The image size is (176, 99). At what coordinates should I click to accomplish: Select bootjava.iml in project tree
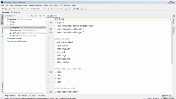[x=16, y=30]
